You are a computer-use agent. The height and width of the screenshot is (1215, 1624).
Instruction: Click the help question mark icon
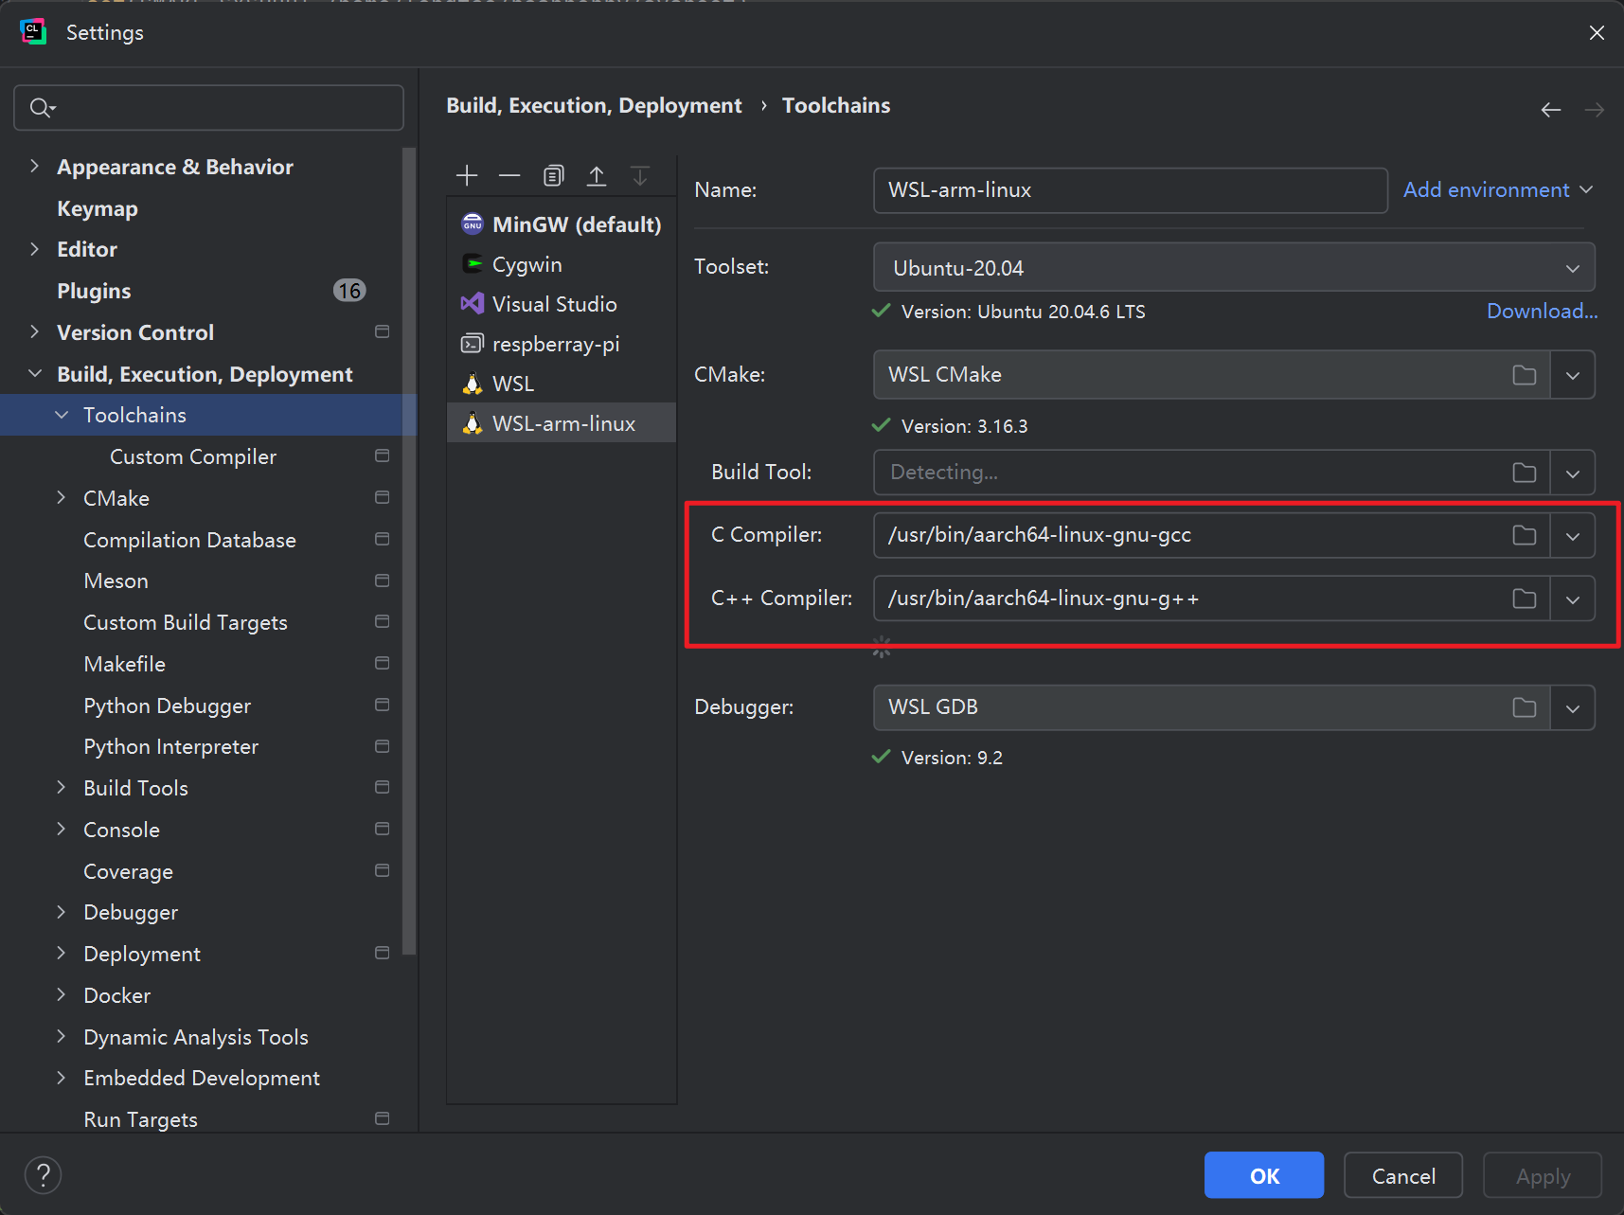coord(43,1175)
